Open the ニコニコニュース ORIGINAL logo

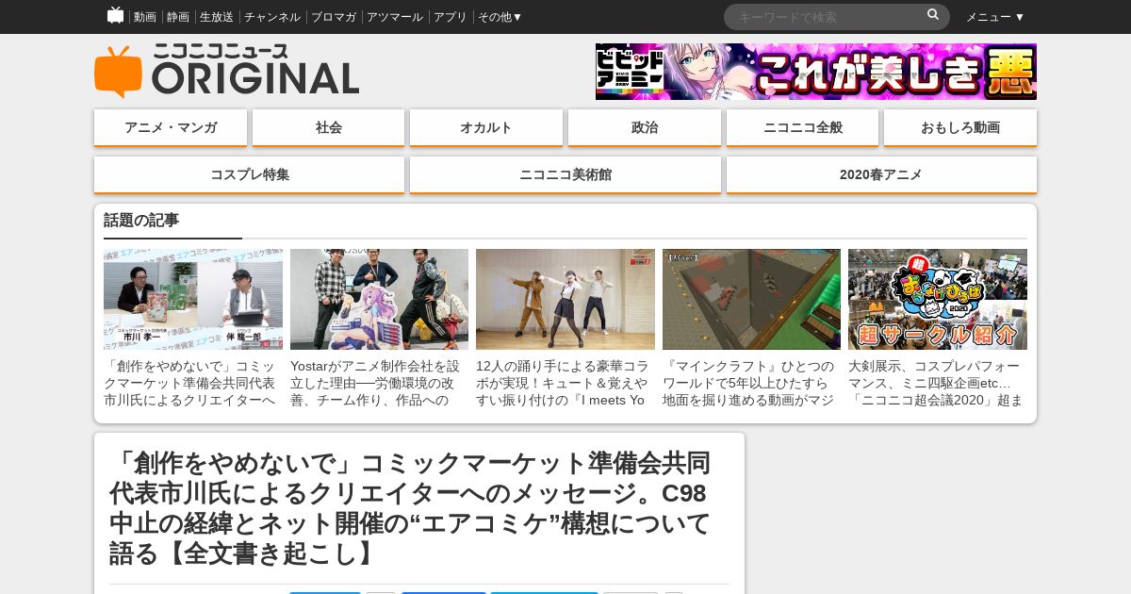click(227, 71)
